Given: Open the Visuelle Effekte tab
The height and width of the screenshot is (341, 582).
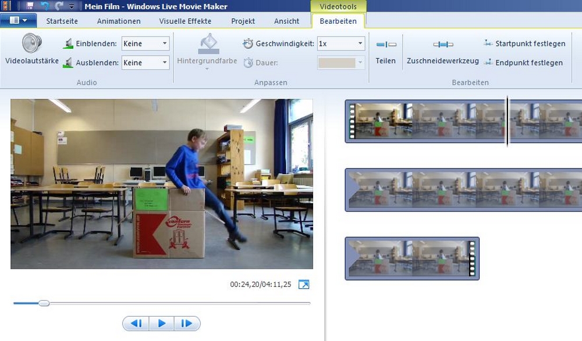Looking at the screenshot, I should (185, 21).
